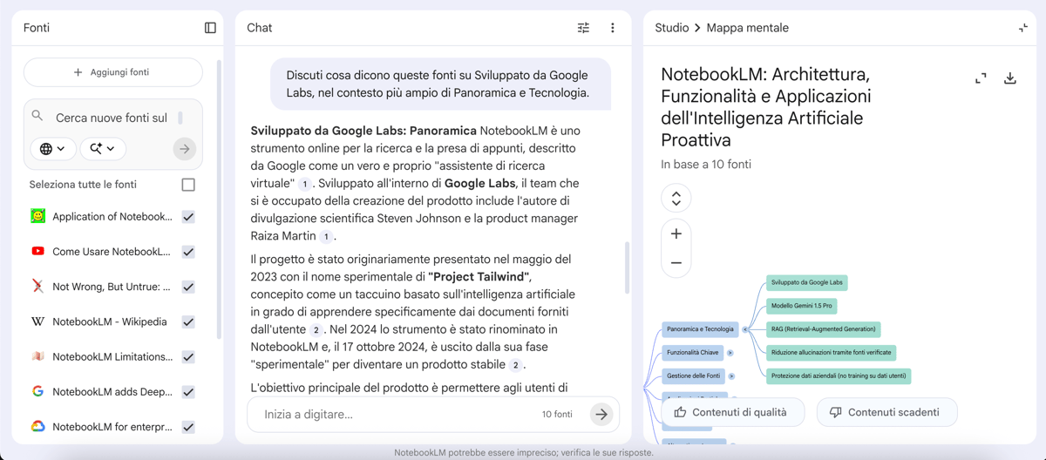The width and height of the screenshot is (1046, 460).
Task: Zoom out of the mind map
Action: coord(676,262)
